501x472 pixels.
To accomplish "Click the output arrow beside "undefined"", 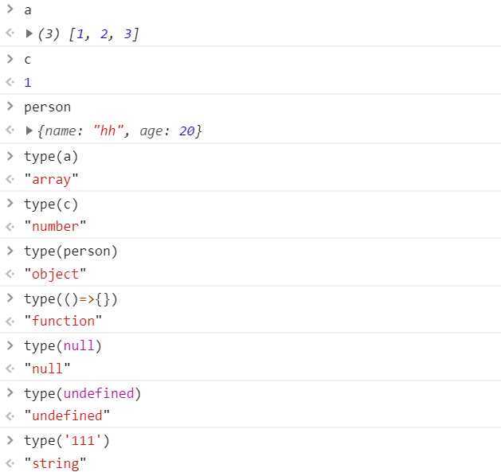I will (x=10, y=415).
